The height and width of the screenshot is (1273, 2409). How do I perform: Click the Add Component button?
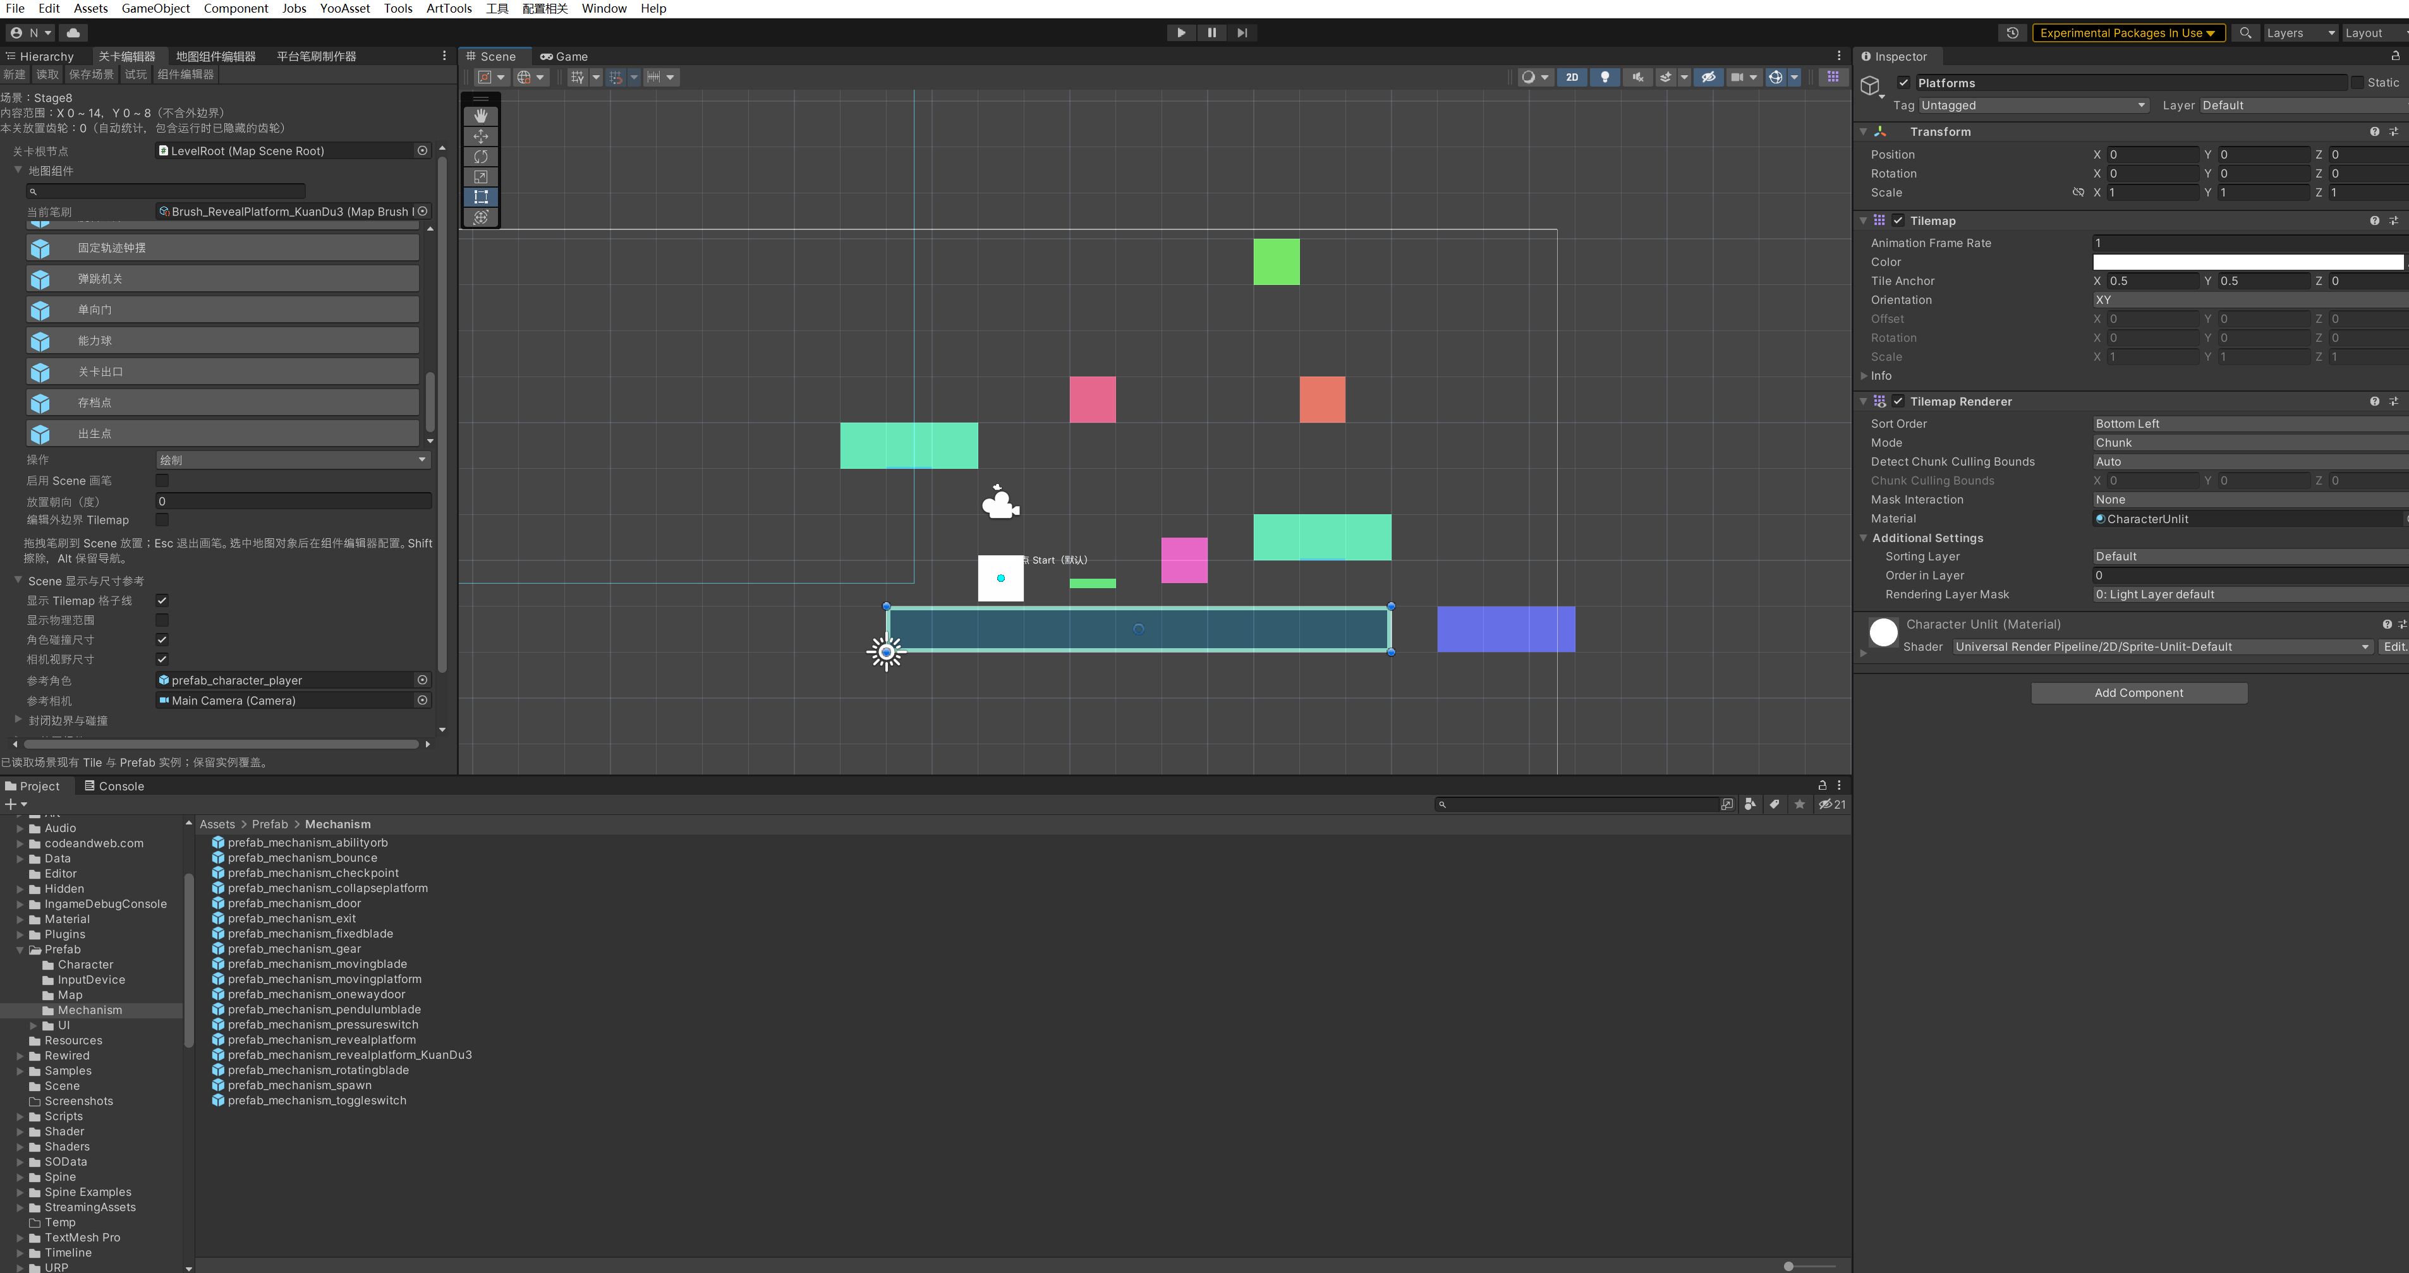pyautogui.click(x=2139, y=692)
